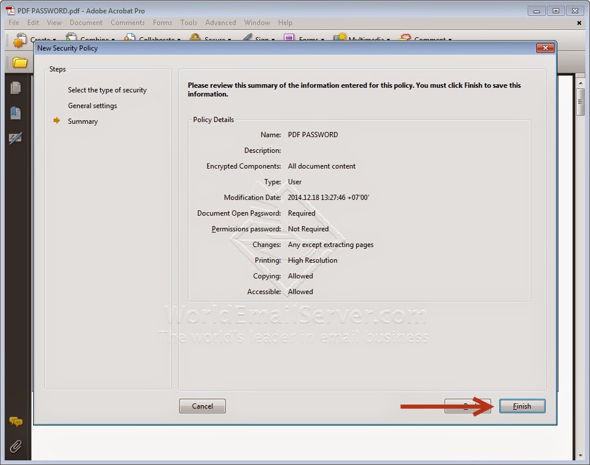
Task: Open the Advanced menu
Action: click(x=221, y=23)
